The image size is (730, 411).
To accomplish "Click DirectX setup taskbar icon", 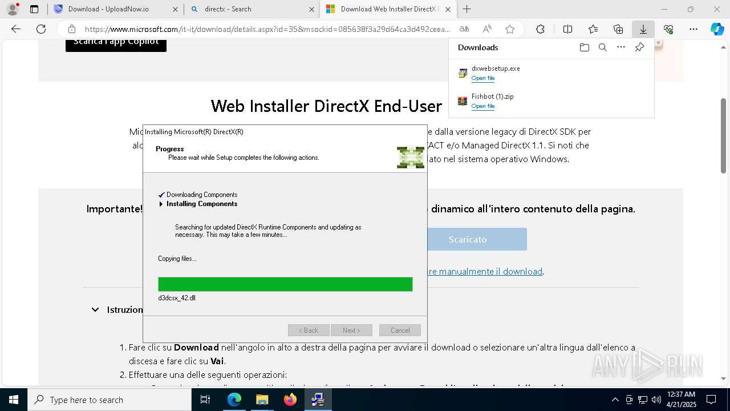I will (x=318, y=400).
